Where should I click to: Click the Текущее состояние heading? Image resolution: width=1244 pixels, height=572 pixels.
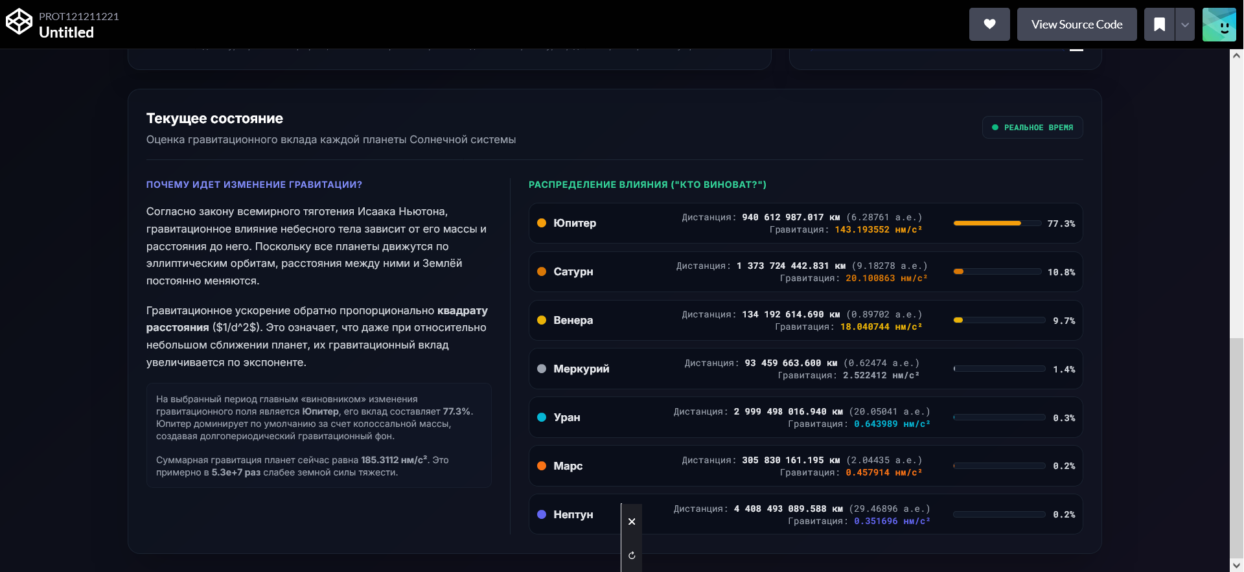[x=214, y=119]
